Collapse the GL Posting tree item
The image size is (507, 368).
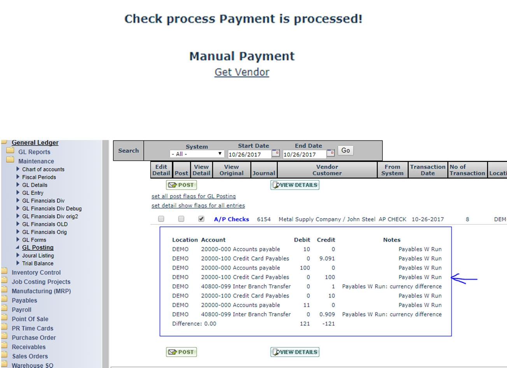[18, 247]
